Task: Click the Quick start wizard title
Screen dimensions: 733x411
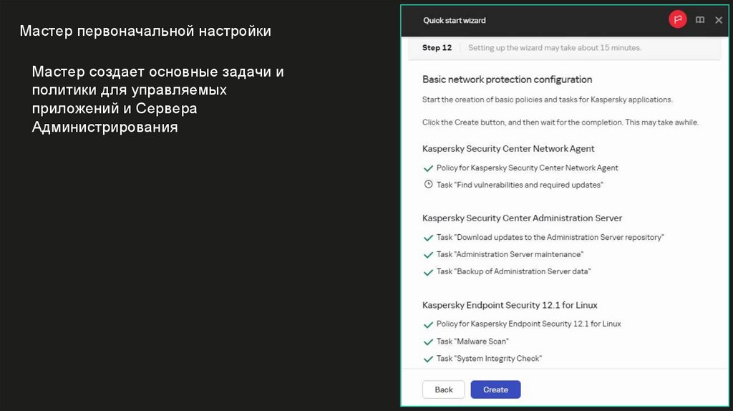Action: [x=454, y=20]
